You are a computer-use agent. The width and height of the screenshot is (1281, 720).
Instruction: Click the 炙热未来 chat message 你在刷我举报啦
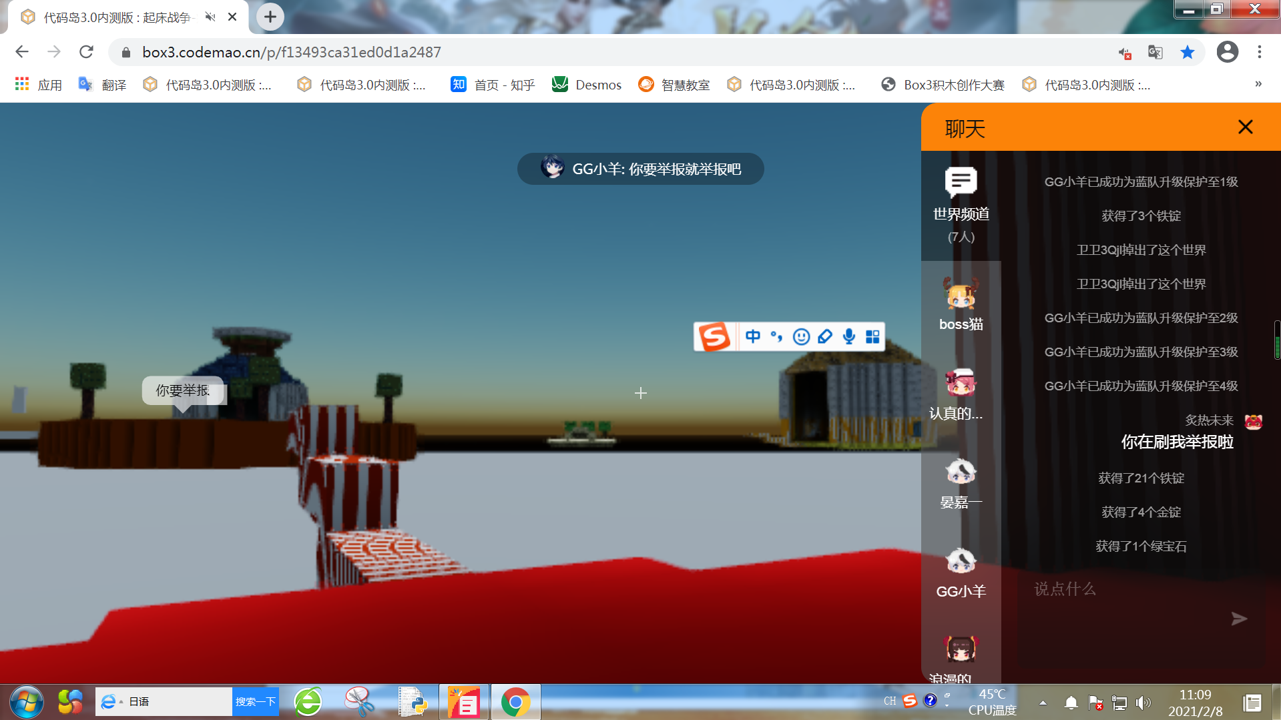[x=1177, y=442]
